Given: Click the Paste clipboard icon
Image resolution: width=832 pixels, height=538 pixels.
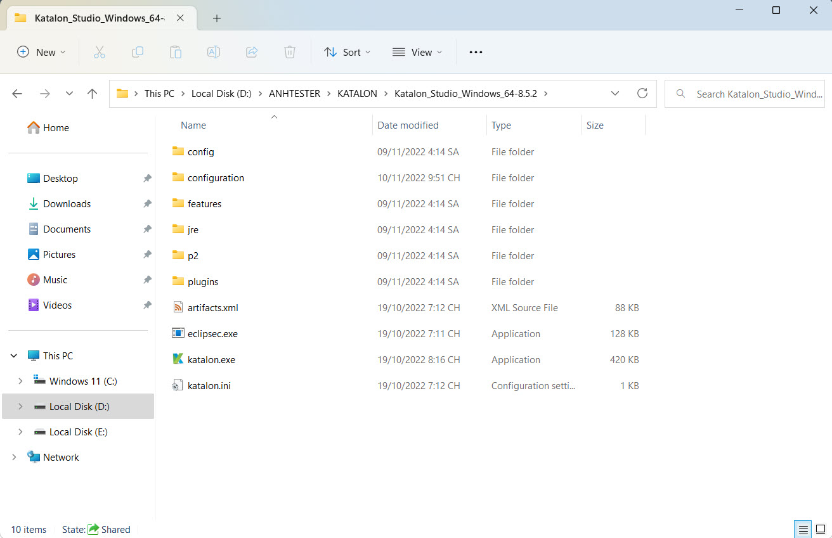Looking at the screenshot, I should point(176,52).
